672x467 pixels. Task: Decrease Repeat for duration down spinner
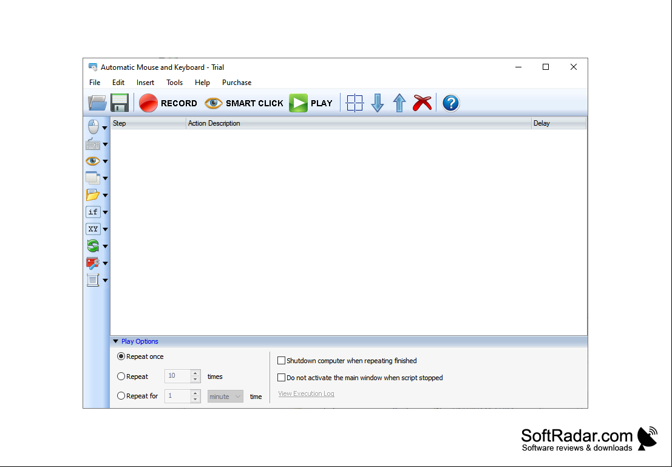pyautogui.click(x=195, y=399)
